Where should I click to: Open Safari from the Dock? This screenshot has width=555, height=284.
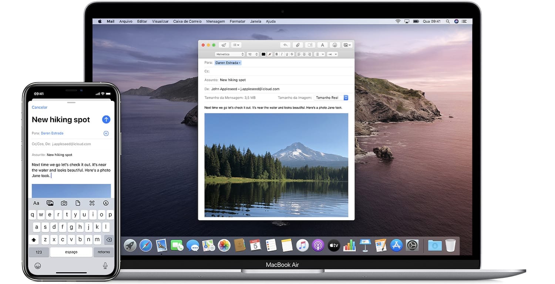[146, 245]
